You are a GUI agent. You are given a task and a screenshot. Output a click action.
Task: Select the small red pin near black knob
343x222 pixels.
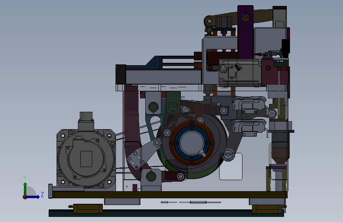256,54
